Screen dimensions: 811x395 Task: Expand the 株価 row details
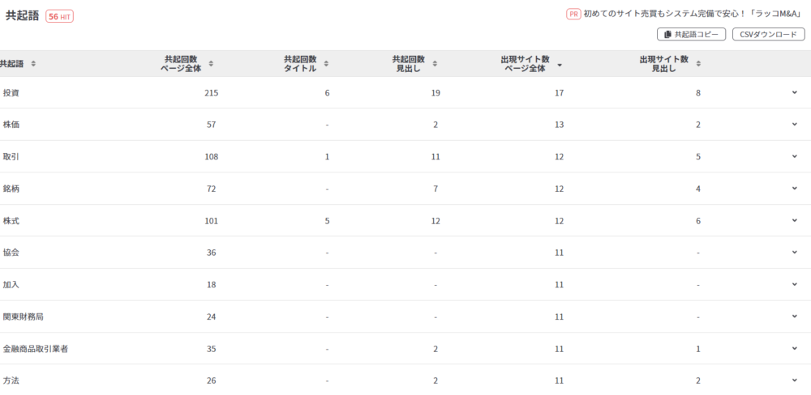[795, 125]
